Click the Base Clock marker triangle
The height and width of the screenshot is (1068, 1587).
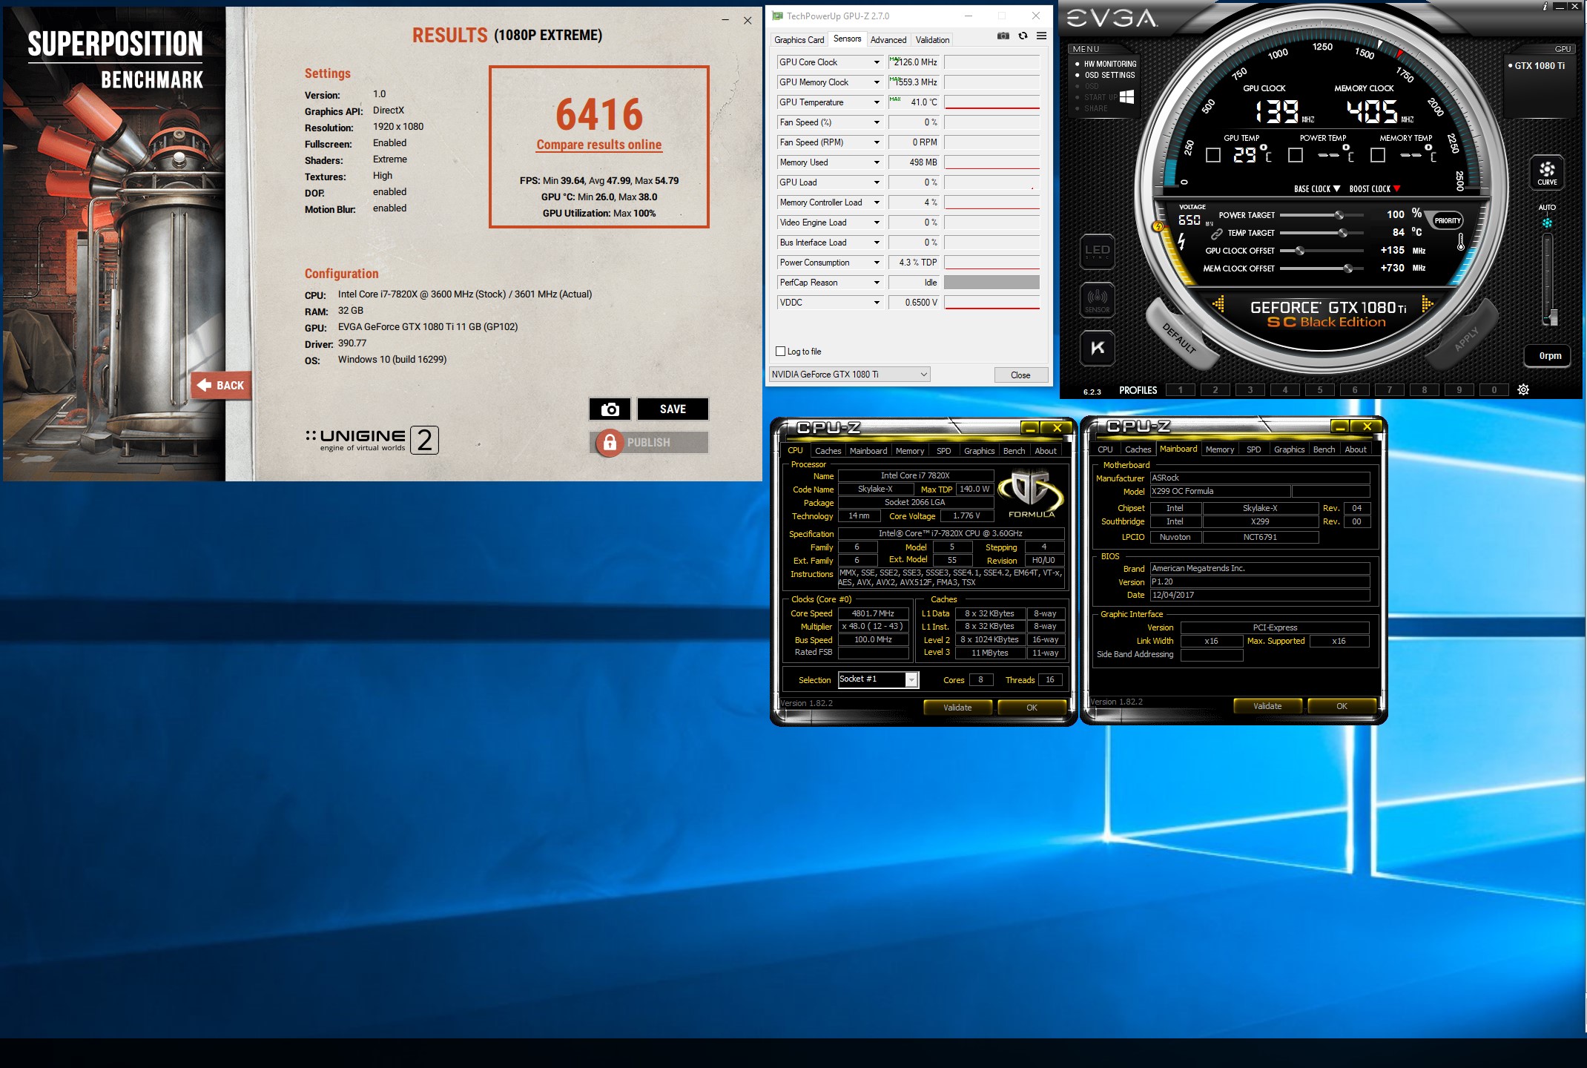(x=1336, y=188)
